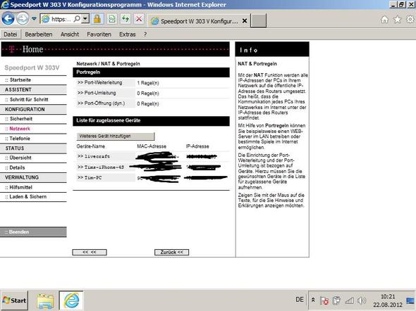Open the recent pages dropdown arrow
Image resolution: width=416 pixels, height=311 pixels.
tap(34, 19)
